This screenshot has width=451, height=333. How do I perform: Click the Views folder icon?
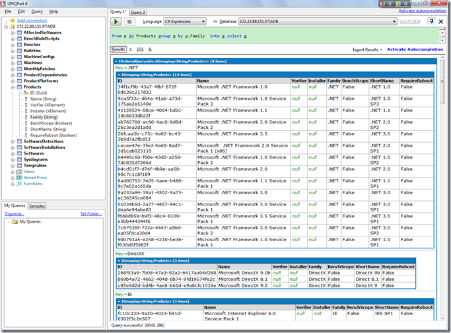coord(19,172)
